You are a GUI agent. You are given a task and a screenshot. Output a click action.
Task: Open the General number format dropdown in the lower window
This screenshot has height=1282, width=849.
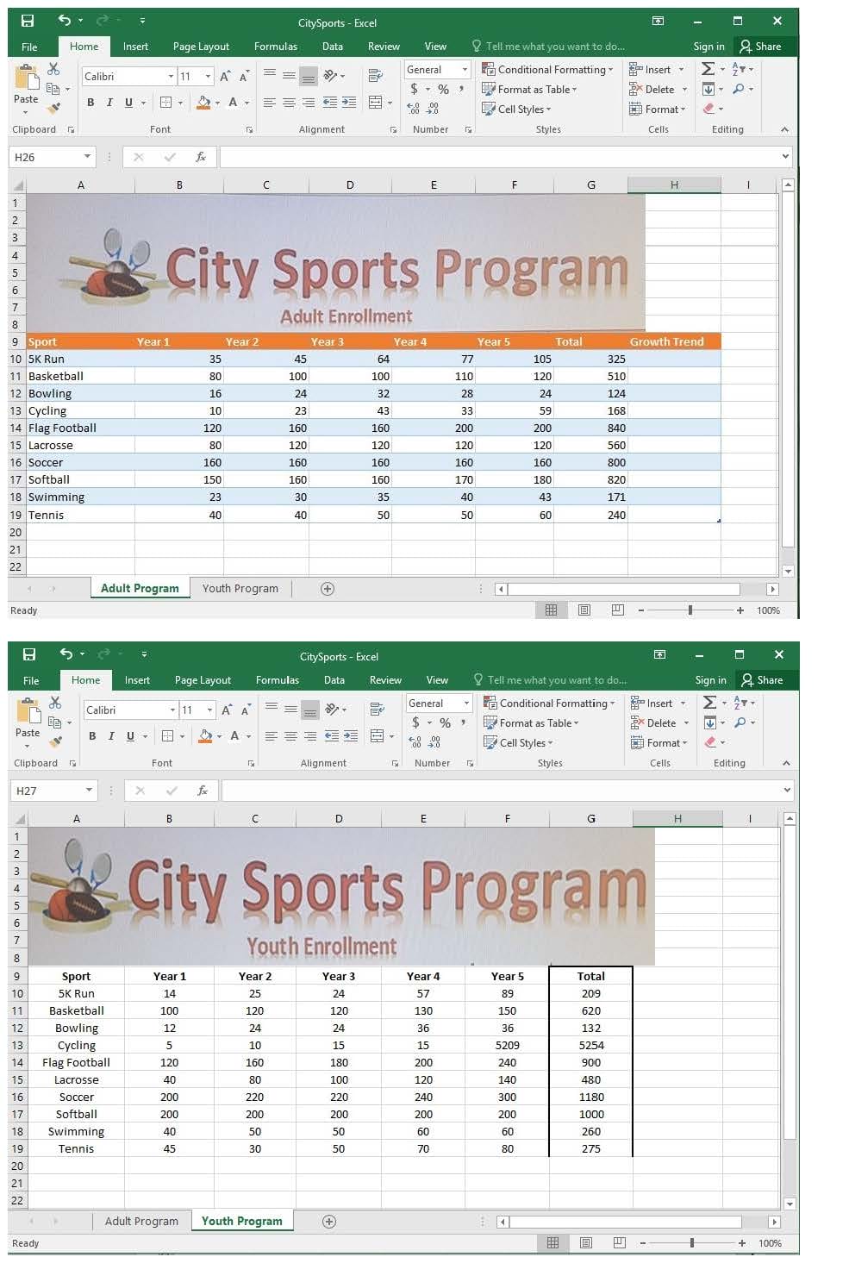click(466, 704)
